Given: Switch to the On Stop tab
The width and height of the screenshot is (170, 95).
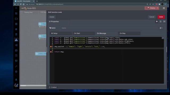Looking at the screenshot, I should 129,33.
